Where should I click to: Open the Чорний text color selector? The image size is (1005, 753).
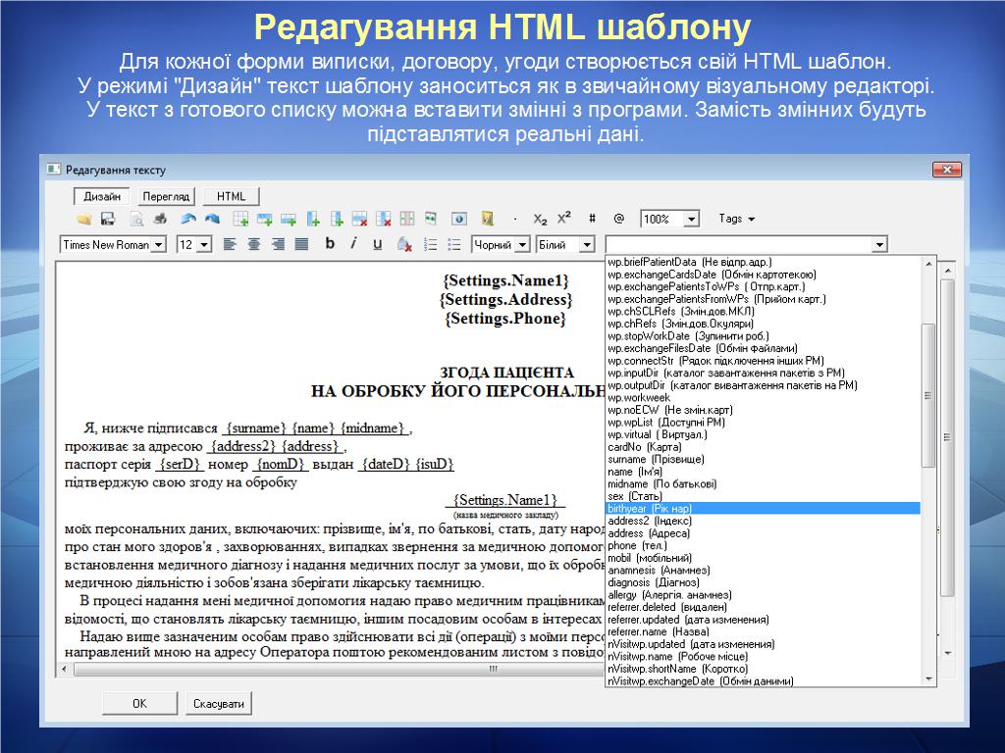coord(522,245)
